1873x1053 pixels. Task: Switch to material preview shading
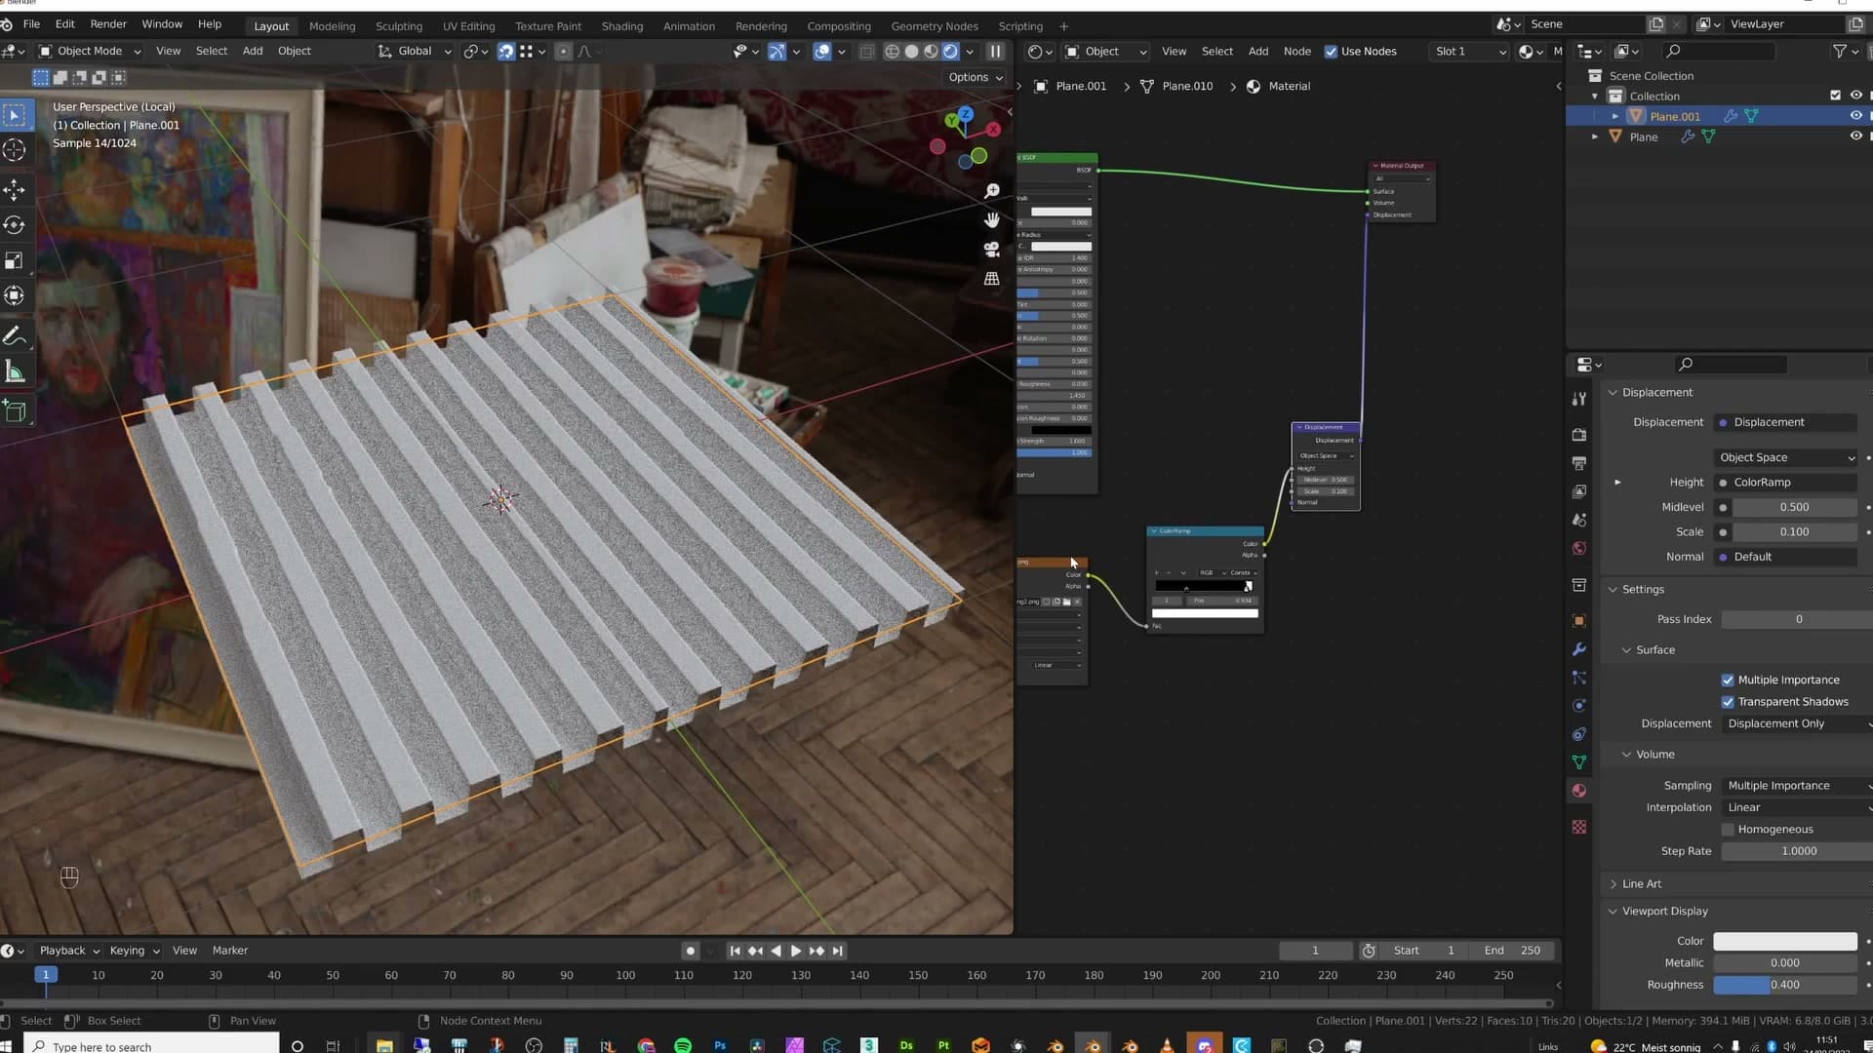pos(931,52)
